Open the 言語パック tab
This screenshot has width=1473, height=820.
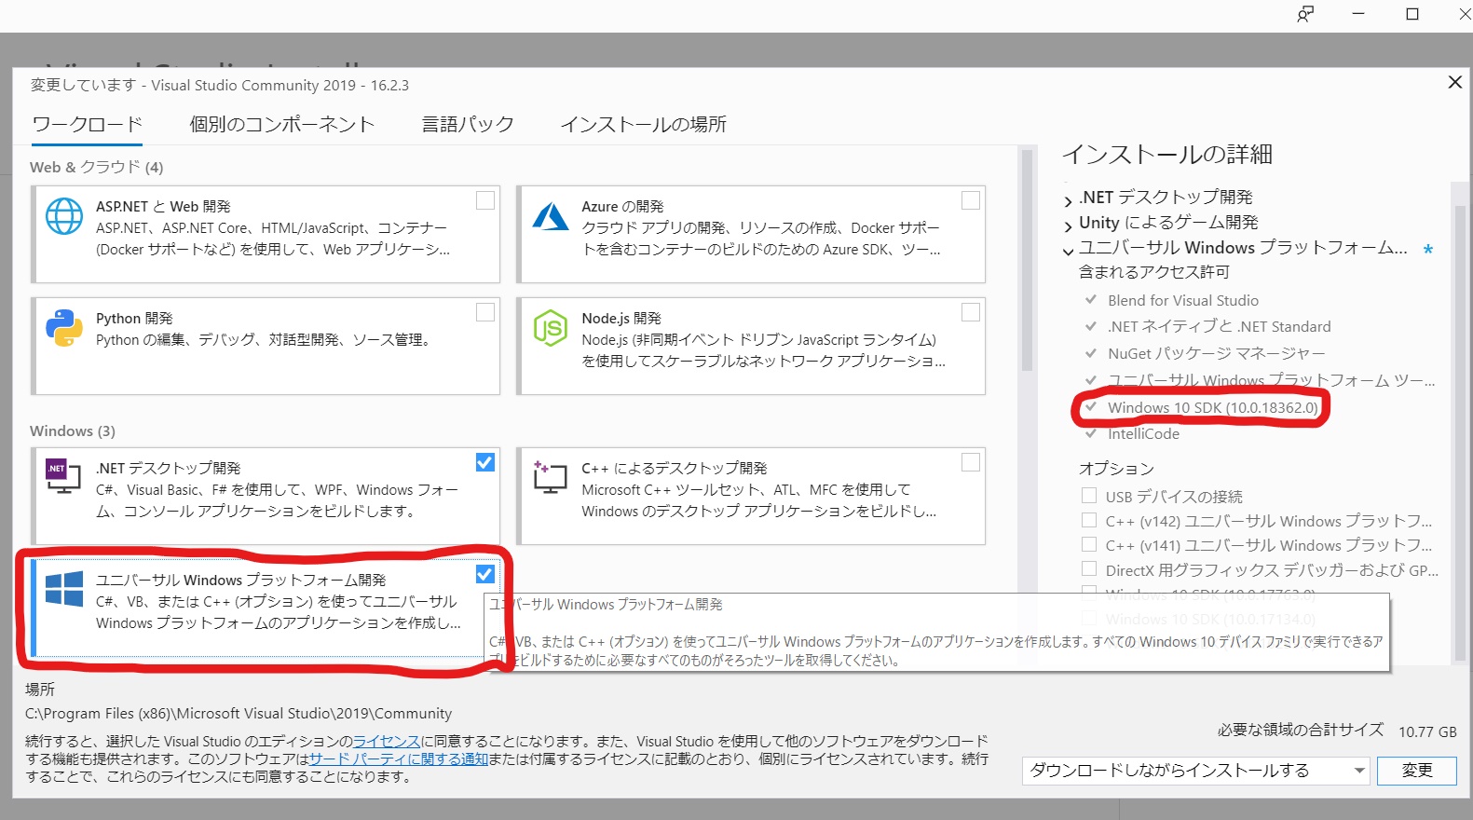pyautogui.click(x=468, y=124)
